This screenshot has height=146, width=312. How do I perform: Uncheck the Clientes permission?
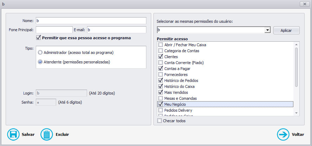pos(160,57)
